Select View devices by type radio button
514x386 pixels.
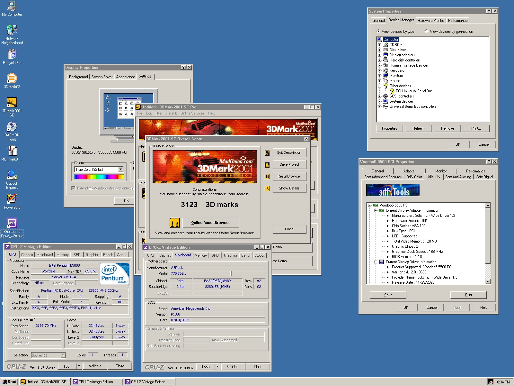click(378, 32)
